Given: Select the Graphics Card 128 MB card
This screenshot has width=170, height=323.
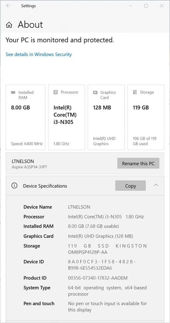Looking at the screenshot, I should (x=106, y=117).
